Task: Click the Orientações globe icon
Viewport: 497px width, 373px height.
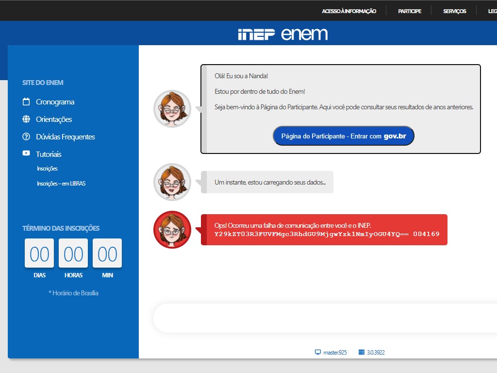Action: coord(26,119)
